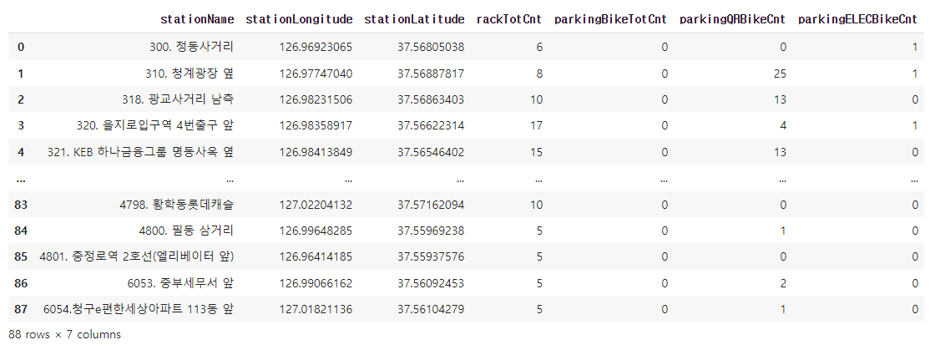Click latitude value 37.56805038
This screenshot has height=350, width=935.
pyautogui.click(x=431, y=47)
